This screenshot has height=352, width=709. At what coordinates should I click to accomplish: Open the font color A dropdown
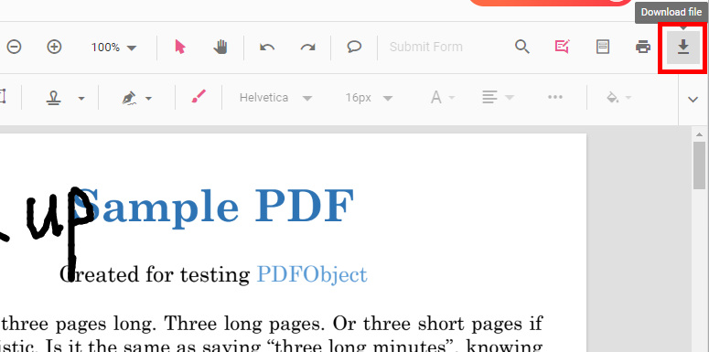[442, 97]
